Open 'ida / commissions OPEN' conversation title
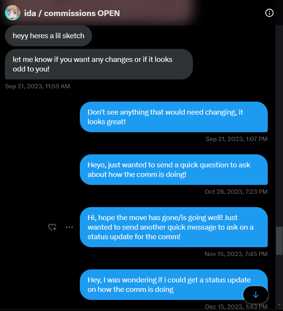Image resolution: width=283 pixels, height=311 pixels. 72,13
